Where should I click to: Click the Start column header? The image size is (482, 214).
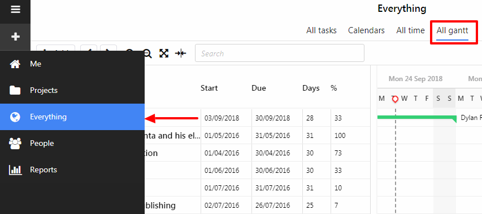[x=209, y=88]
